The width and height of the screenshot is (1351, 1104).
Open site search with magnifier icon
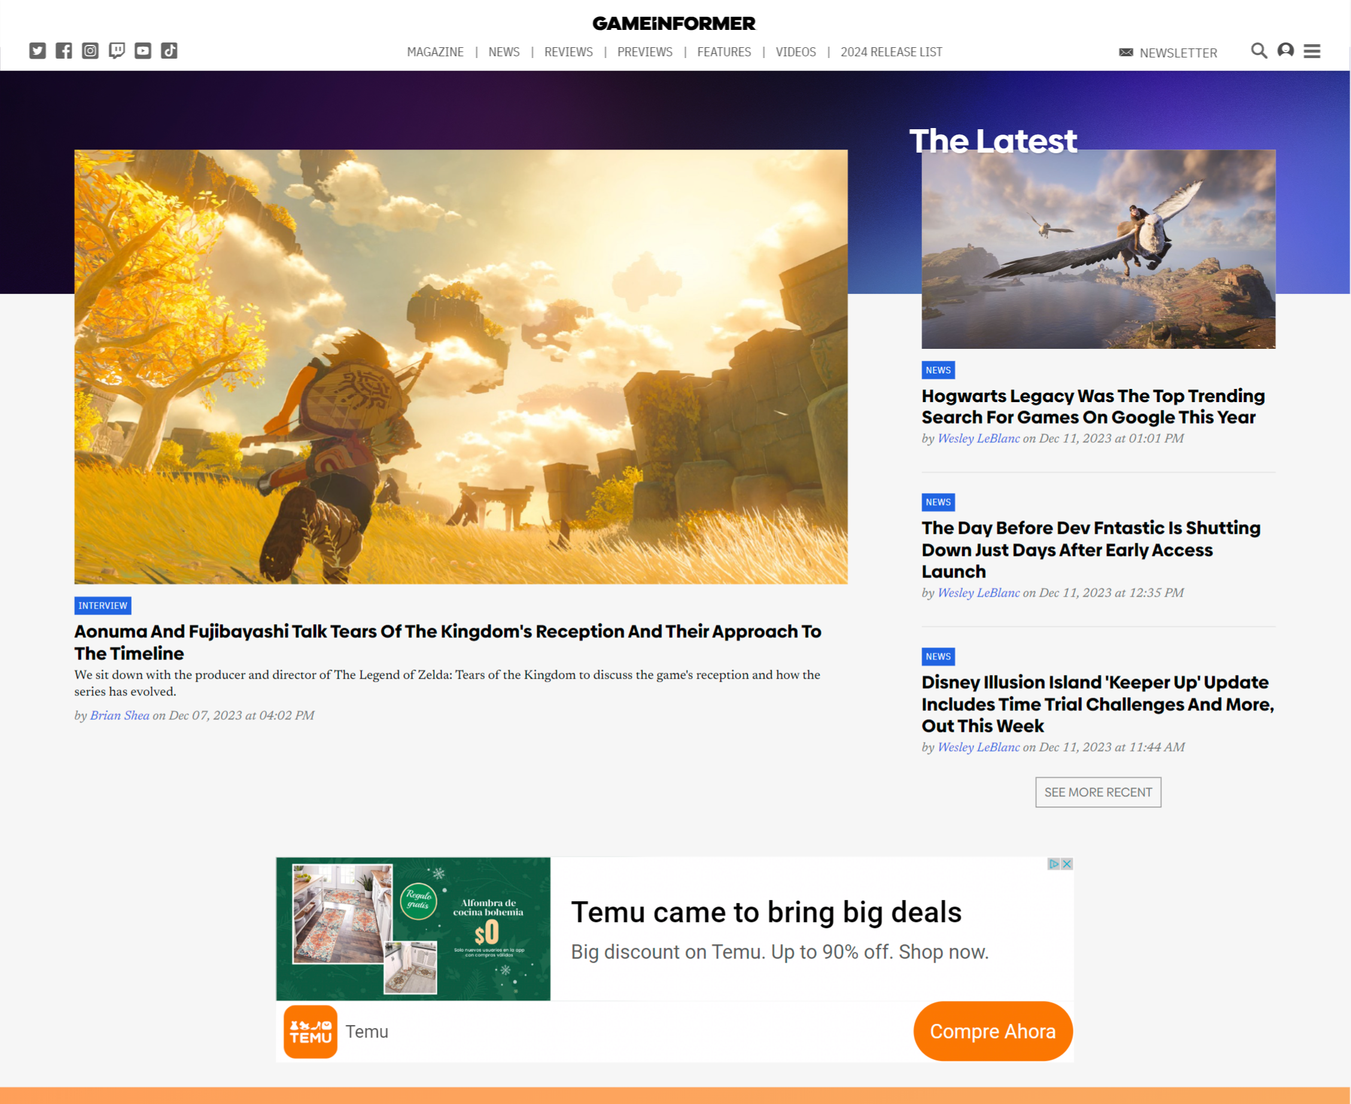click(1258, 51)
